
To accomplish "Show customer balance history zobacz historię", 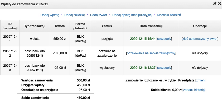I will [194, 90].
